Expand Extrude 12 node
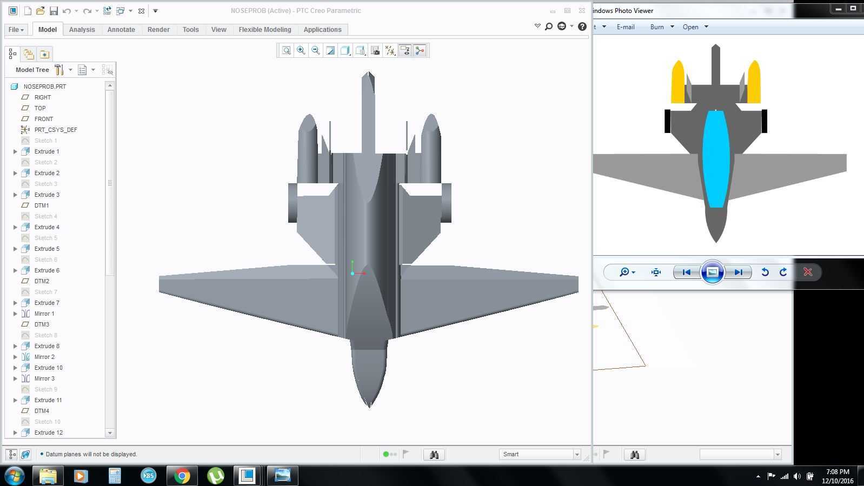Image resolution: width=864 pixels, height=486 pixels. click(15, 432)
